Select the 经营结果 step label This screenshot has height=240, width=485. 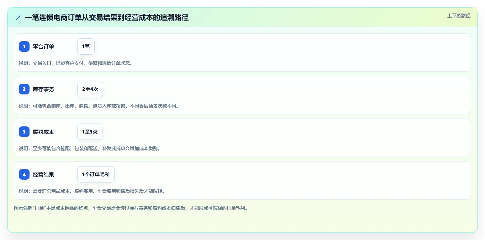43,174
